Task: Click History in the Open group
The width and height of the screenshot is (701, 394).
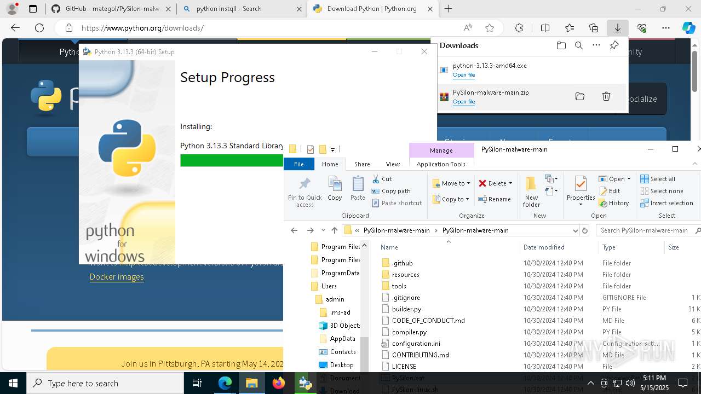Action: tap(614, 203)
